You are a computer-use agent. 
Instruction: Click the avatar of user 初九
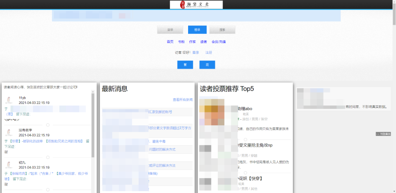[x=9, y=165]
